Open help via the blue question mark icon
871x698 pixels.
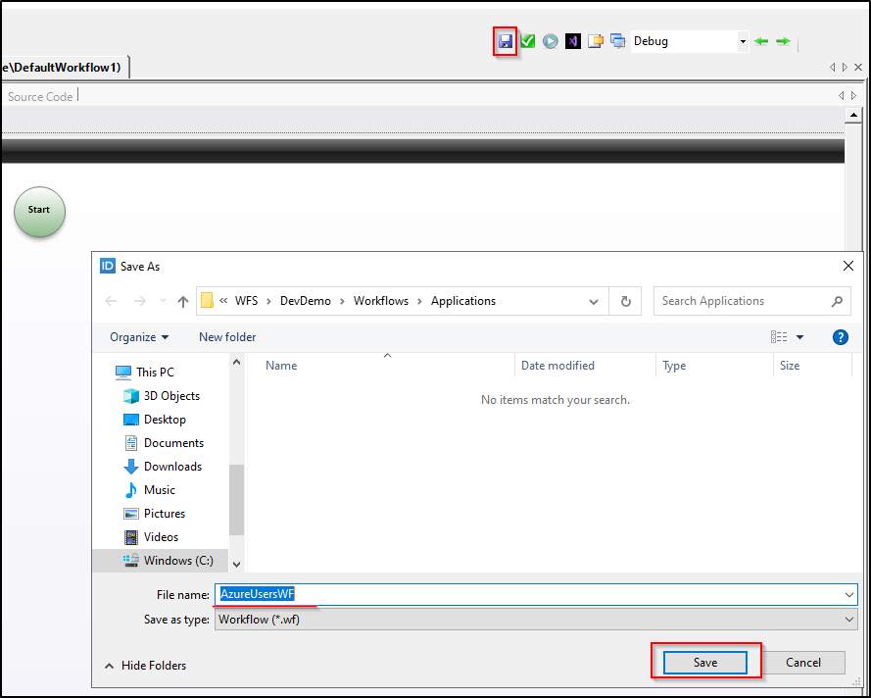(840, 337)
